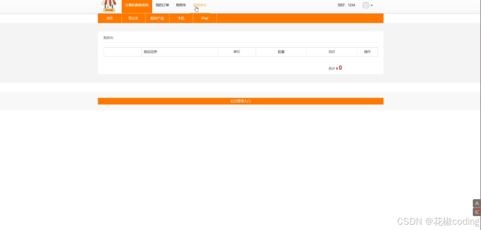The image size is (481, 230).
Task: Click the 总价 column header
Action: (x=331, y=52)
